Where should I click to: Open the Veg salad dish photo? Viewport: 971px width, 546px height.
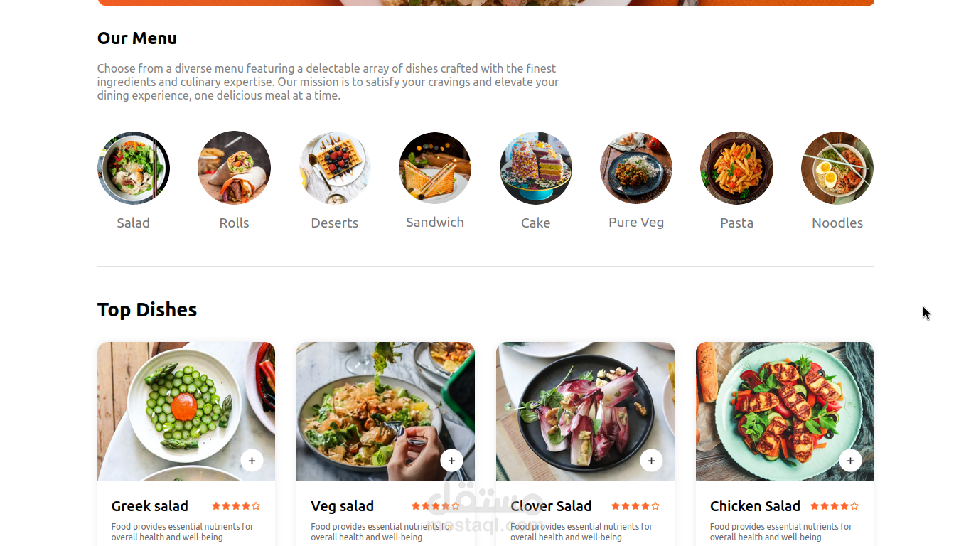pyautogui.click(x=385, y=411)
